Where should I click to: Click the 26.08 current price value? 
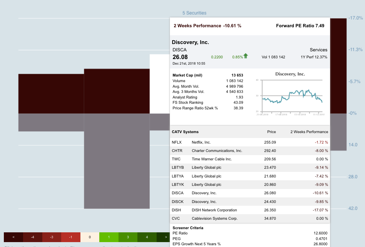[x=180, y=57]
